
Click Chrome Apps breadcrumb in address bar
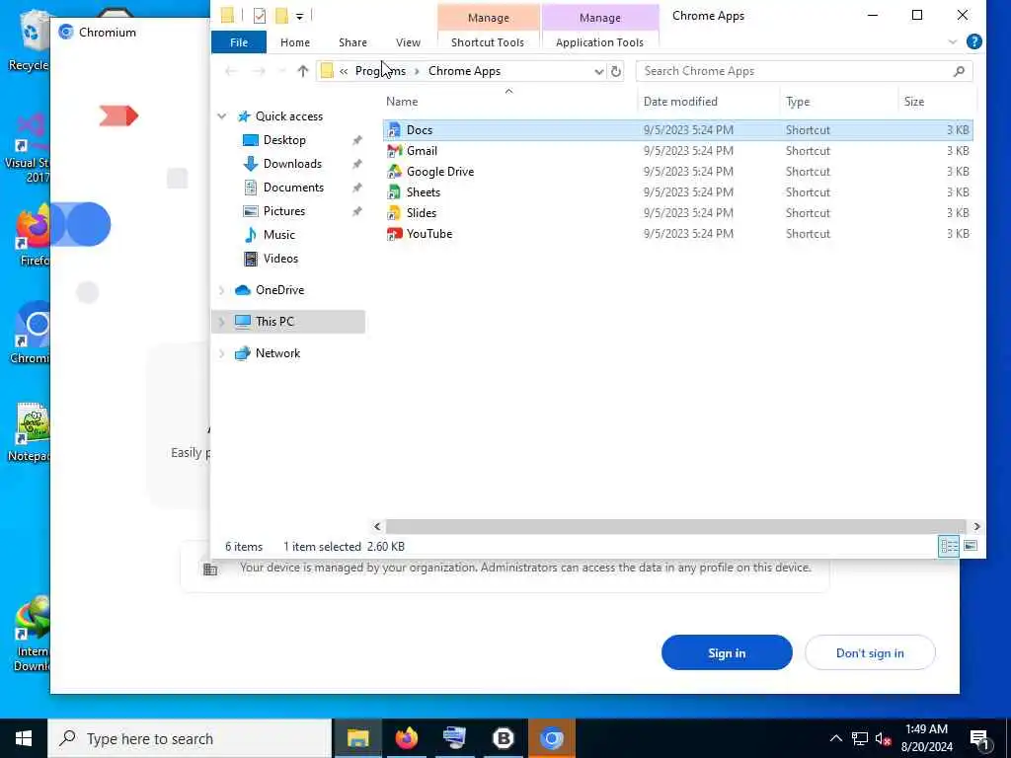point(464,71)
